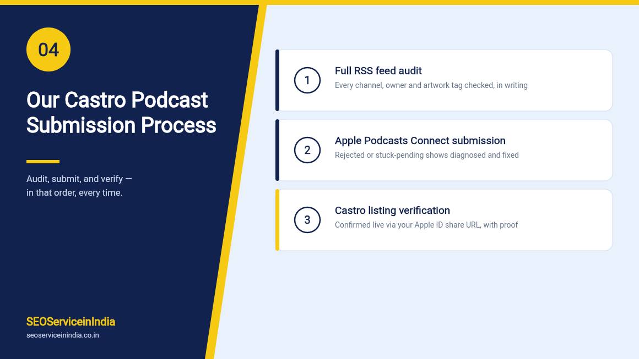Viewport: 639px width, 359px height.
Task: Open the seoserviceinindia.co.in link
Action: point(63,335)
